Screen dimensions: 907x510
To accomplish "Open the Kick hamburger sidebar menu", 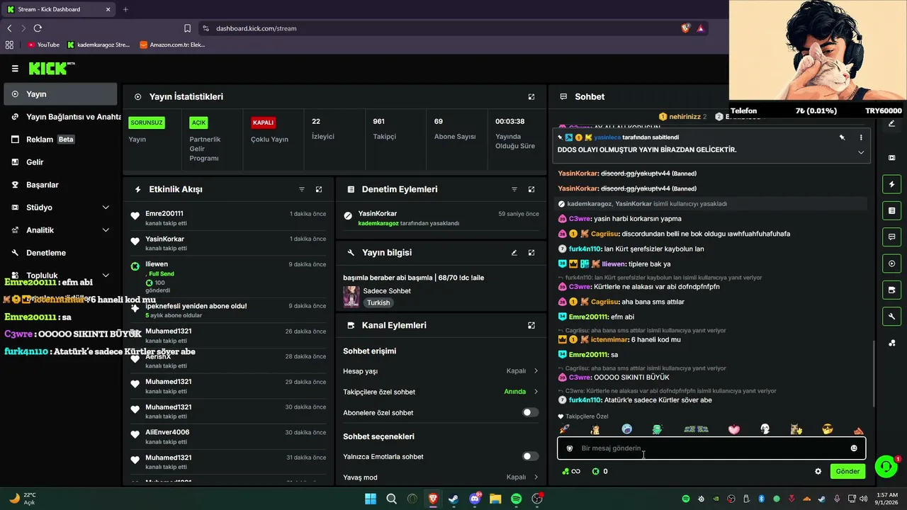I will [x=15, y=69].
